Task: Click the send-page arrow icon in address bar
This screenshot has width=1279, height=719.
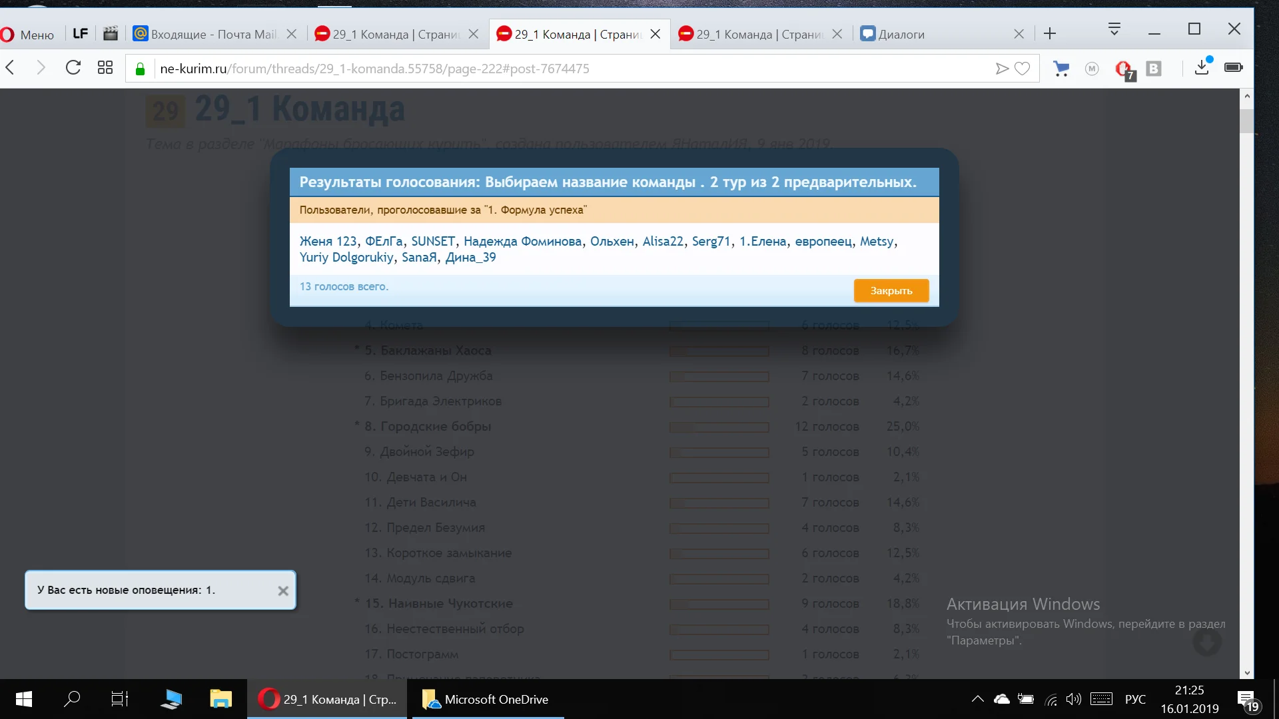Action: coord(1001,69)
